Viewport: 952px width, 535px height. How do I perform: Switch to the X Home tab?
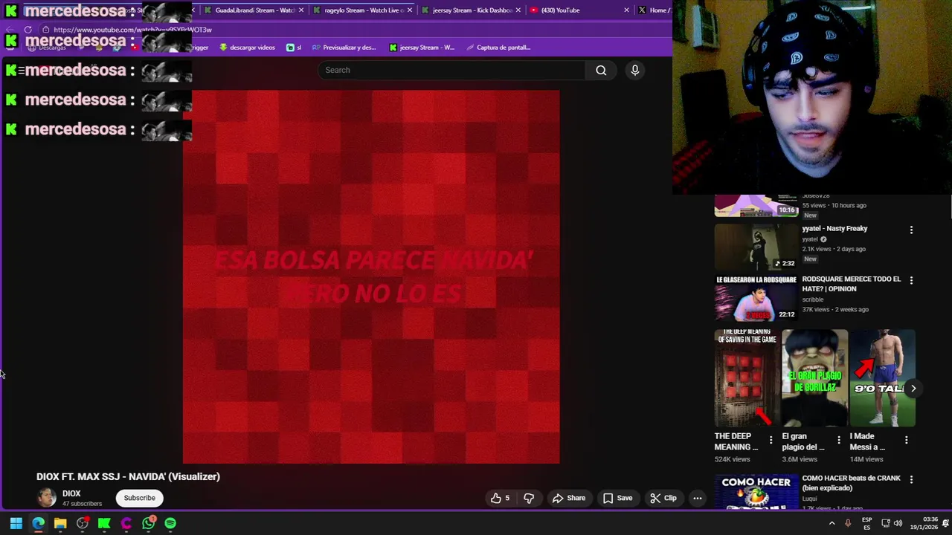coord(653,10)
